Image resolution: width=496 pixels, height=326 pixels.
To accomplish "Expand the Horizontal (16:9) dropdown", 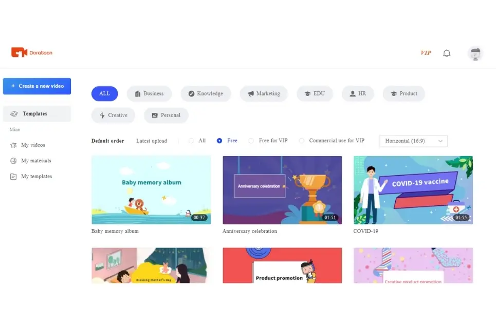I will [413, 141].
